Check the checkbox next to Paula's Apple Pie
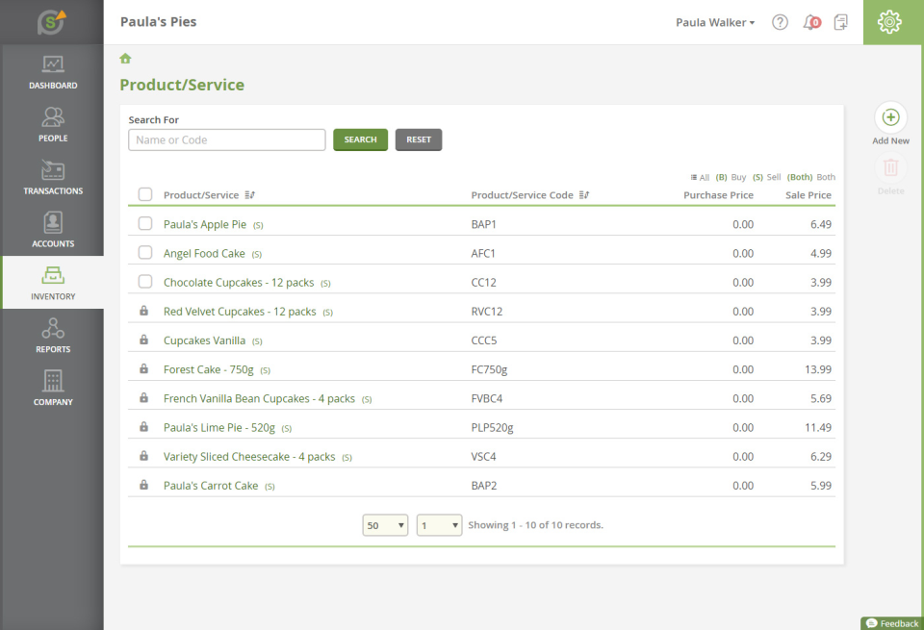The height and width of the screenshot is (630, 924). pyautogui.click(x=145, y=223)
